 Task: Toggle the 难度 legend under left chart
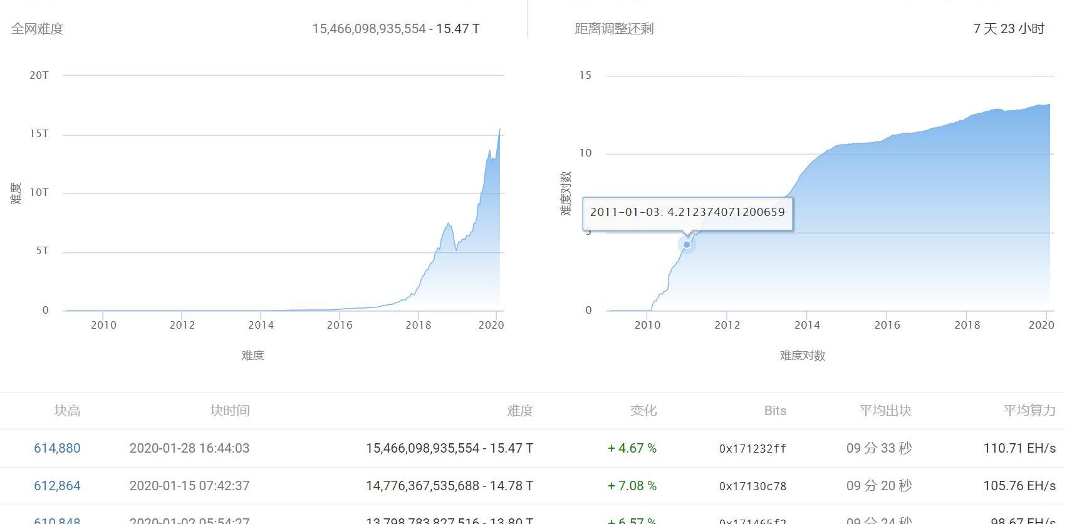tap(252, 356)
